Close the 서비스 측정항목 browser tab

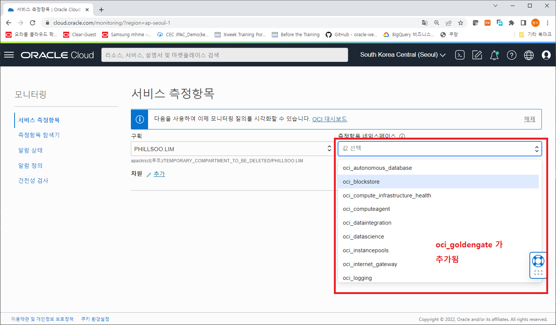tap(87, 10)
